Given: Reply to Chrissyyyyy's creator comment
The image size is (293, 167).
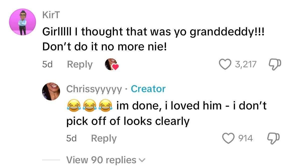Looking at the screenshot, I should tap(104, 138).
